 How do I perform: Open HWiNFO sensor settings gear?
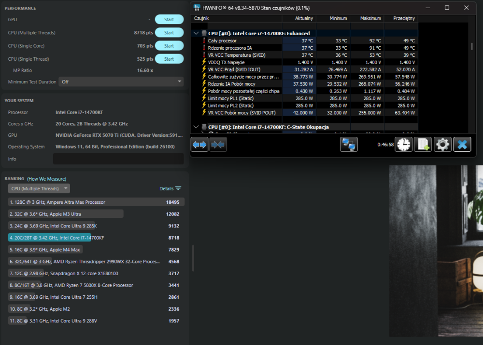[x=442, y=145]
